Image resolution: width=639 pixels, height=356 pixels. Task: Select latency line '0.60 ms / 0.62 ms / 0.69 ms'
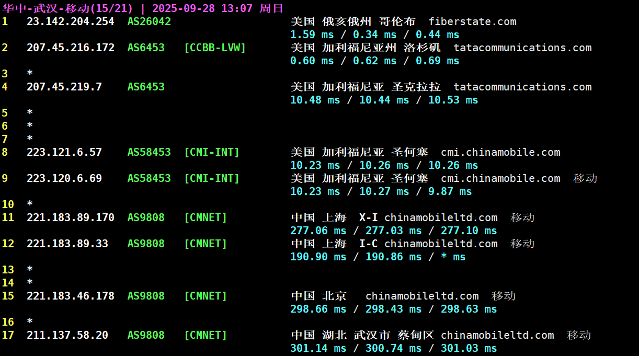coord(375,61)
